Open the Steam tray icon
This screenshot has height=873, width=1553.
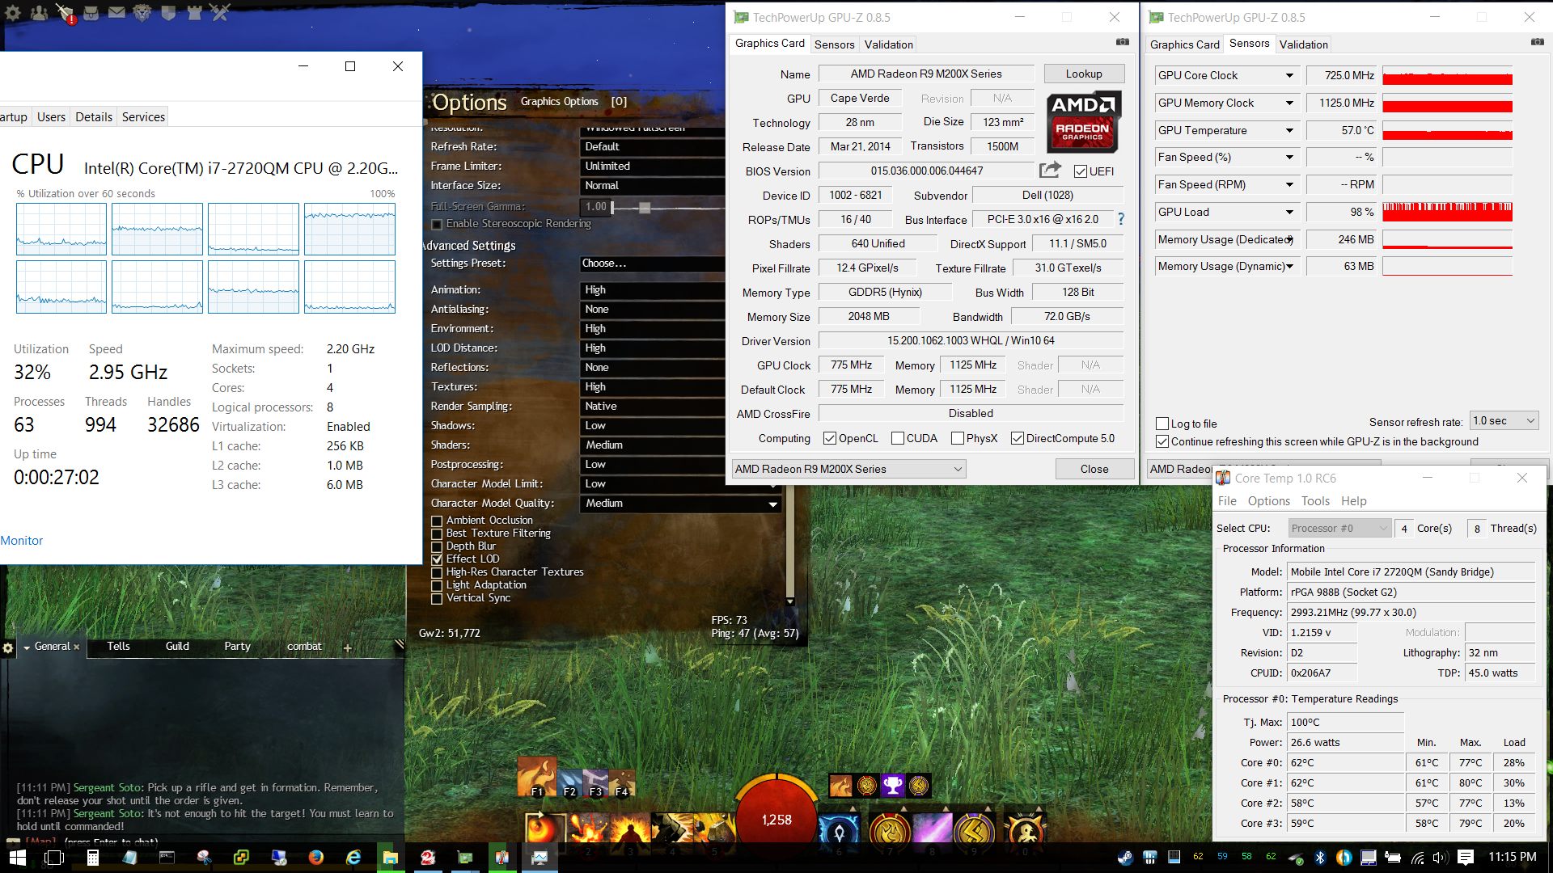1125,858
